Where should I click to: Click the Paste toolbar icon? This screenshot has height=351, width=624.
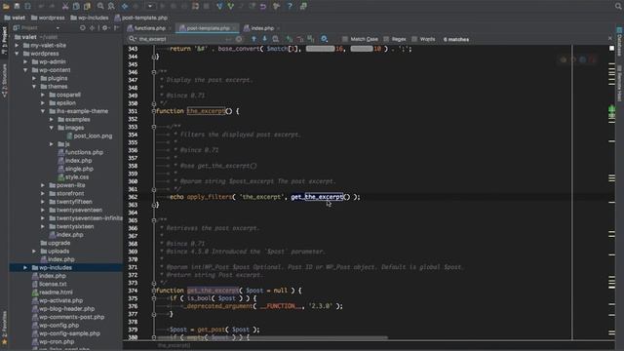coord(87,6)
